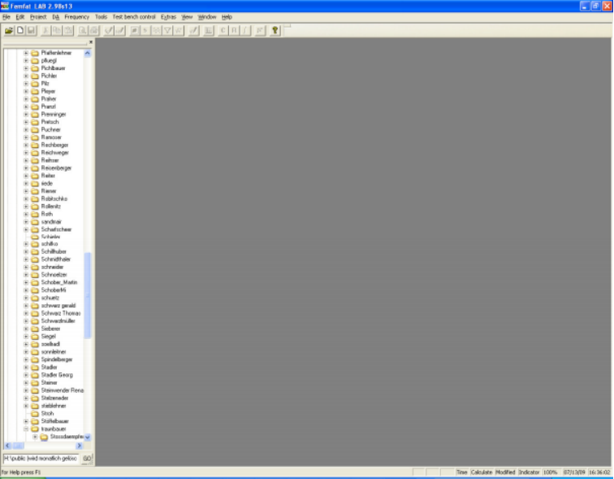Close the folder tree panel with the x
The image size is (614, 479).
[x=91, y=42]
